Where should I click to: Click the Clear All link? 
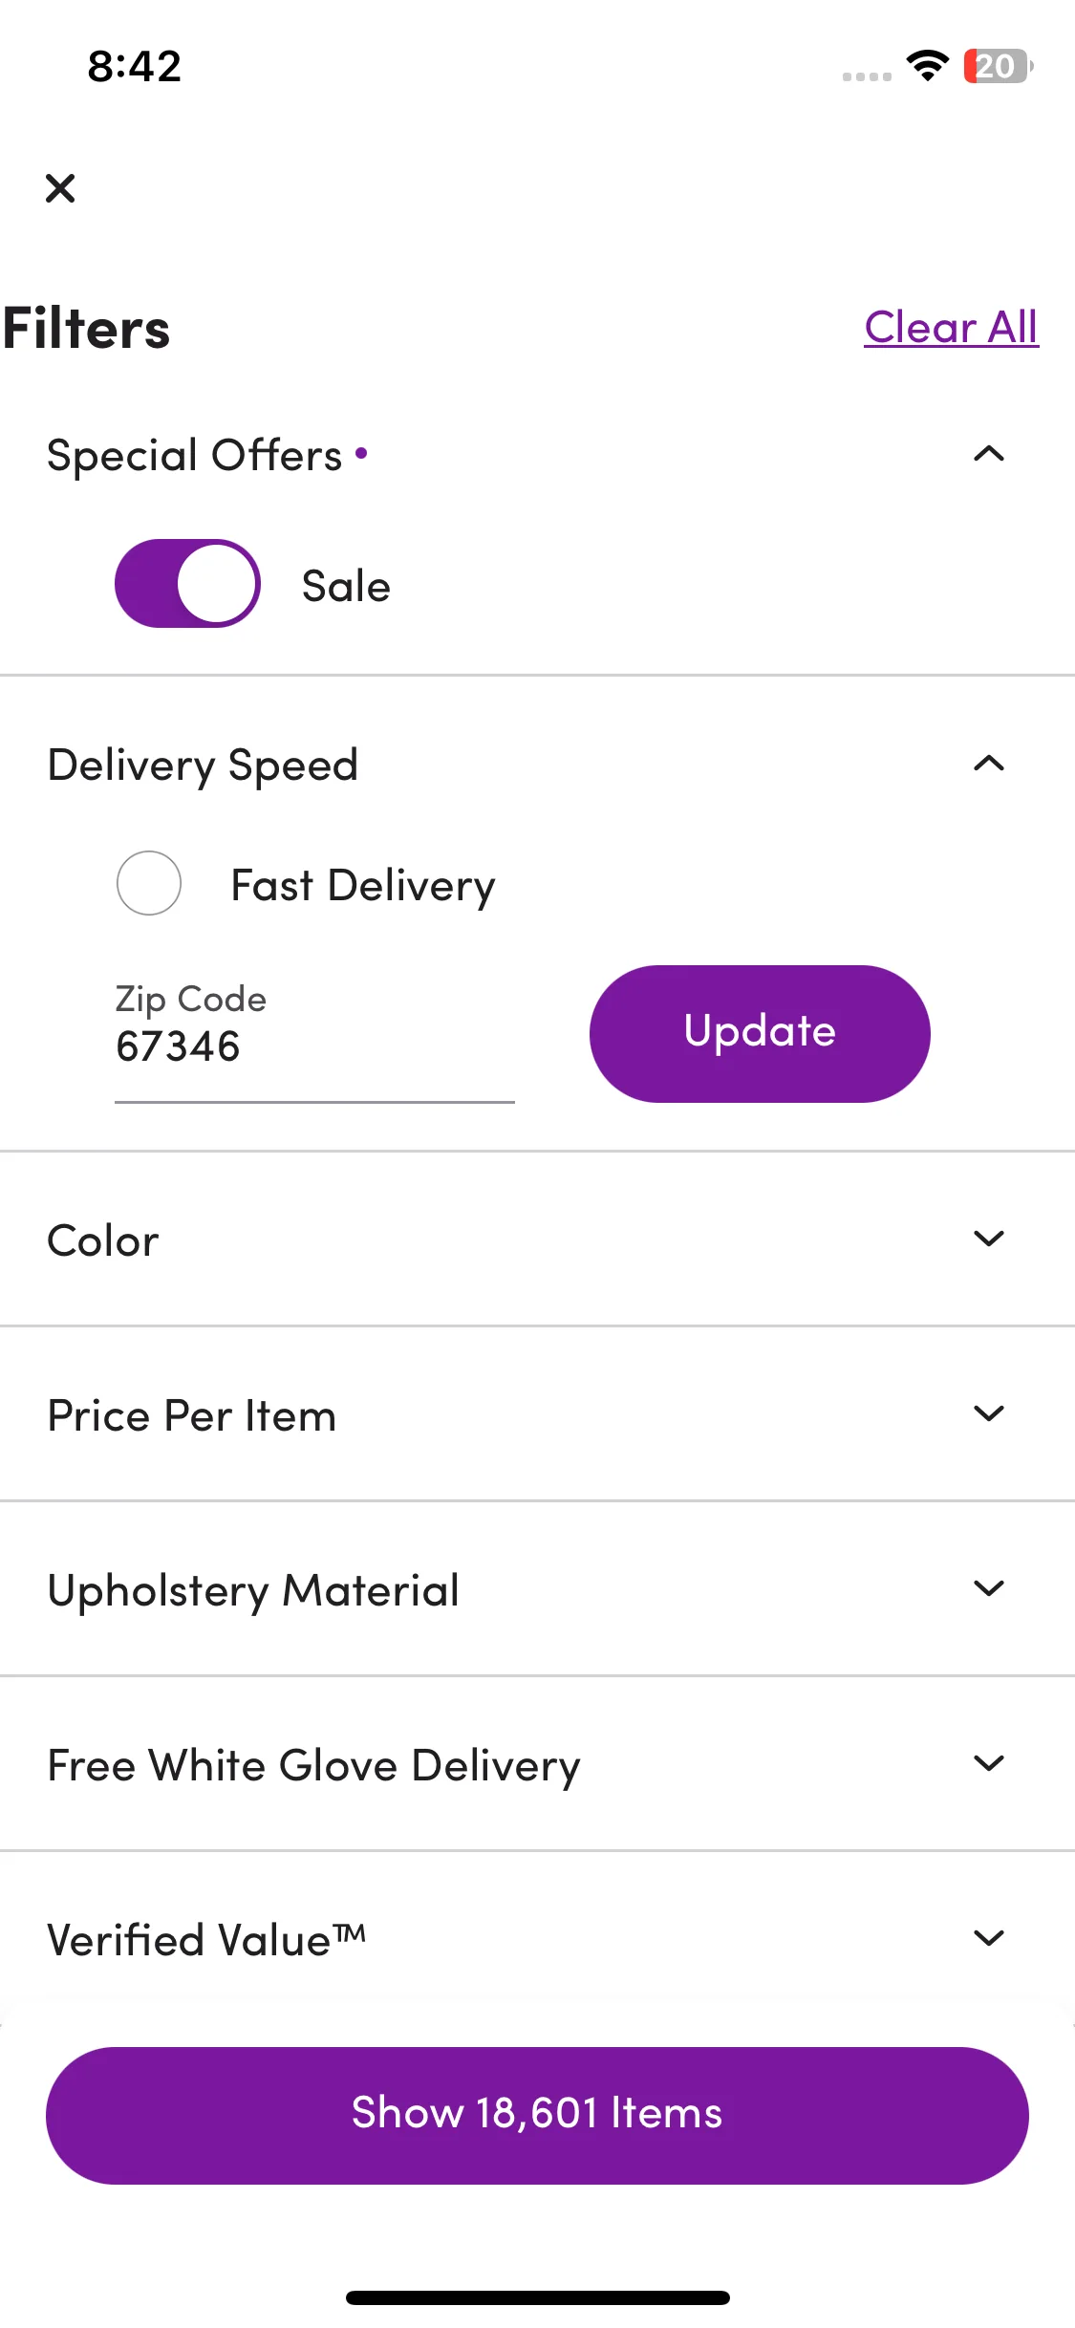point(951,328)
